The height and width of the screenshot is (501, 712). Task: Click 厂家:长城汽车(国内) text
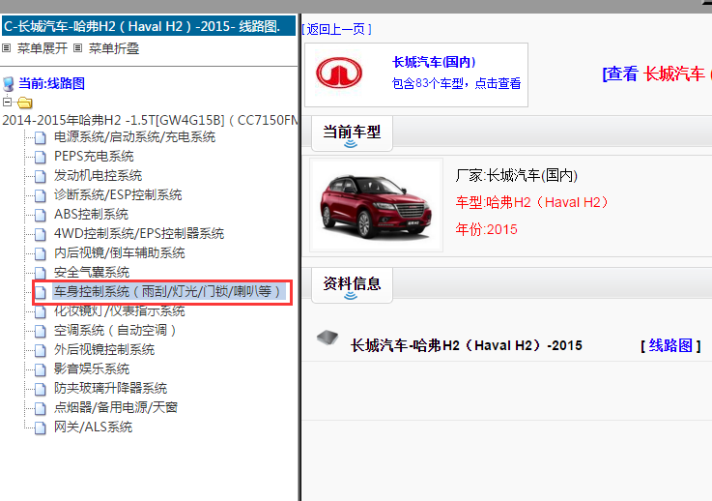pyautogui.click(x=516, y=175)
